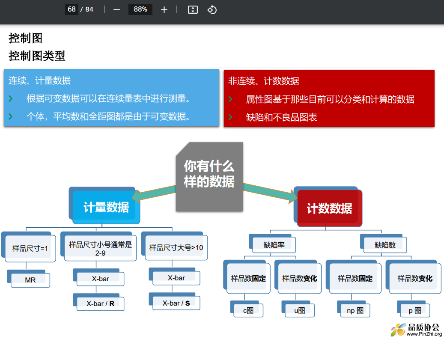444x339 pixels.
Task: Click the 缺陷数 node
Action: 385,245
